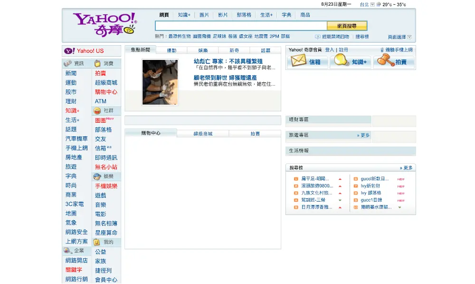
Task: Select the 影片 search tab
Action: point(223,15)
